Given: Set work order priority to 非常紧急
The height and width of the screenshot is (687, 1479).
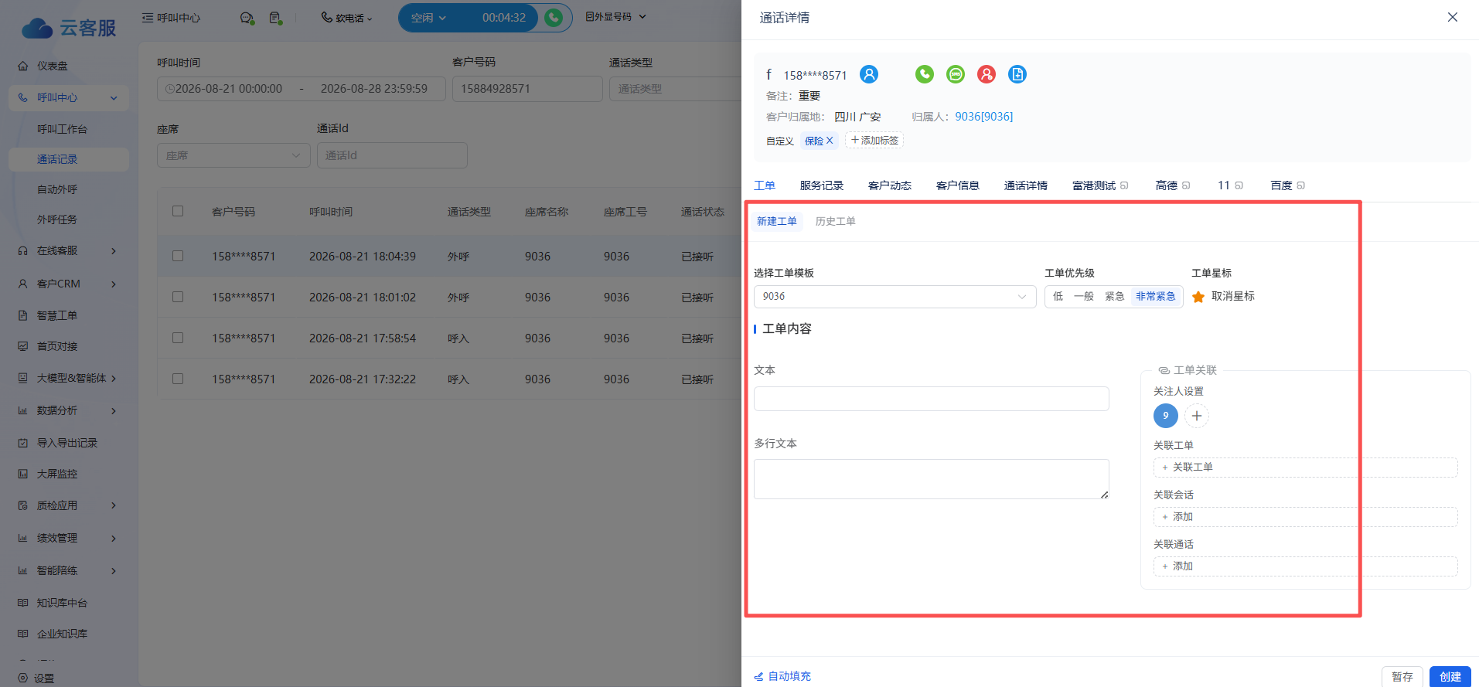Looking at the screenshot, I should coord(1156,297).
